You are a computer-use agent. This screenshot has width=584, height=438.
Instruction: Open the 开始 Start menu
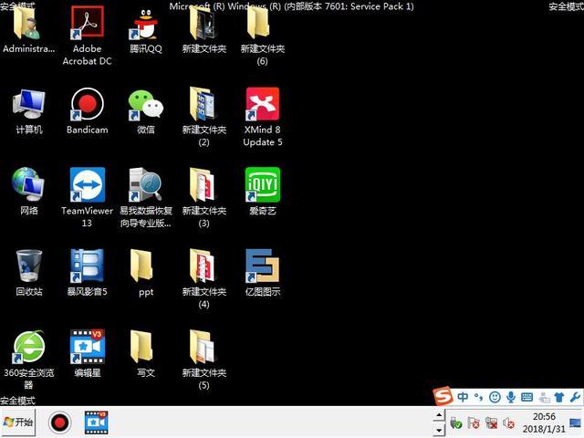pos(18,422)
